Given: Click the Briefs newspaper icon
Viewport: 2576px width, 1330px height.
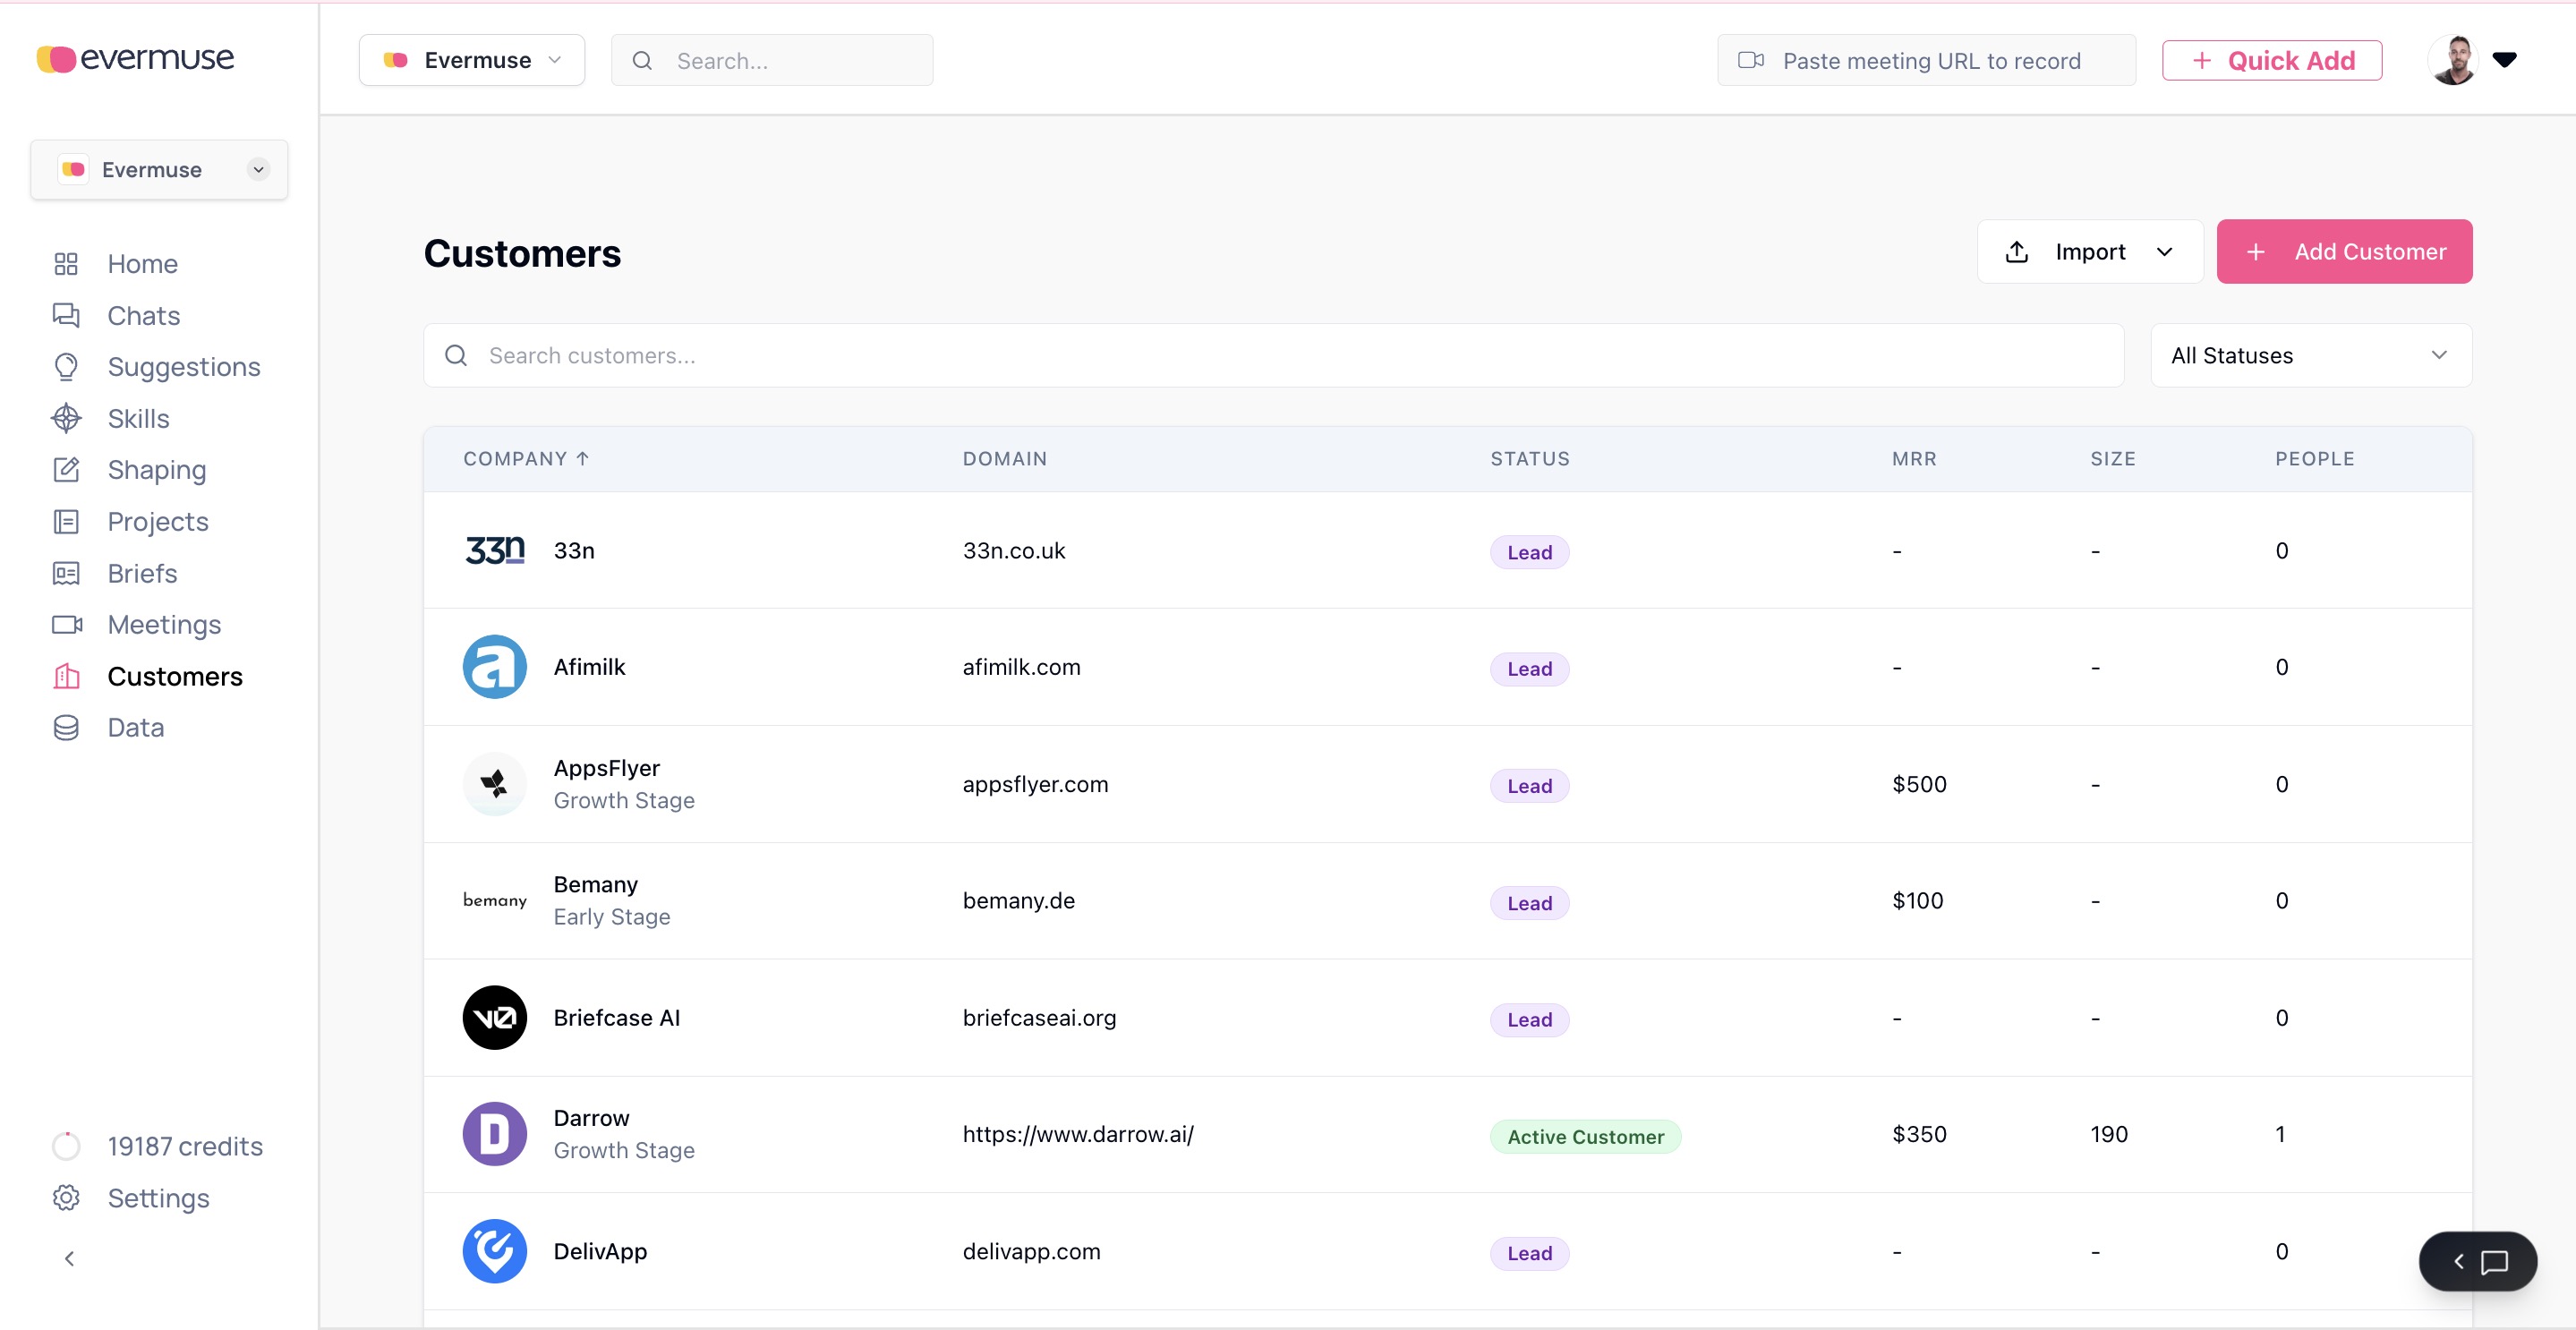Looking at the screenshot, I should click(66, 573).
